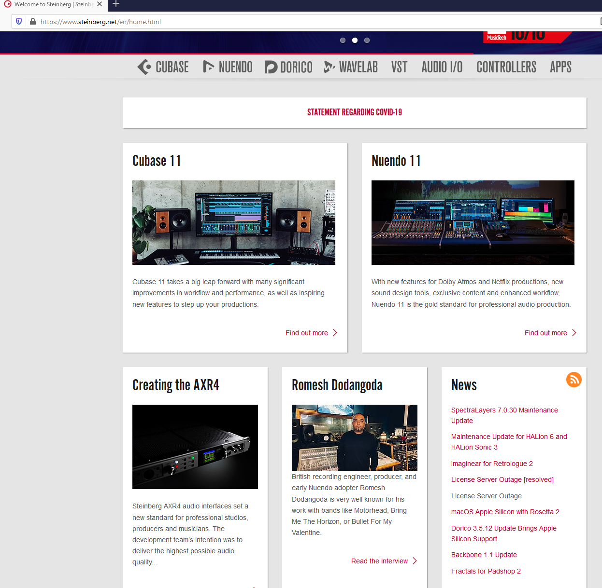Click the Romesh Dodangoda heading
Image resolution: width=602 pixels, height=588 pixels.
pyautogui.click(x=337, y=385)
